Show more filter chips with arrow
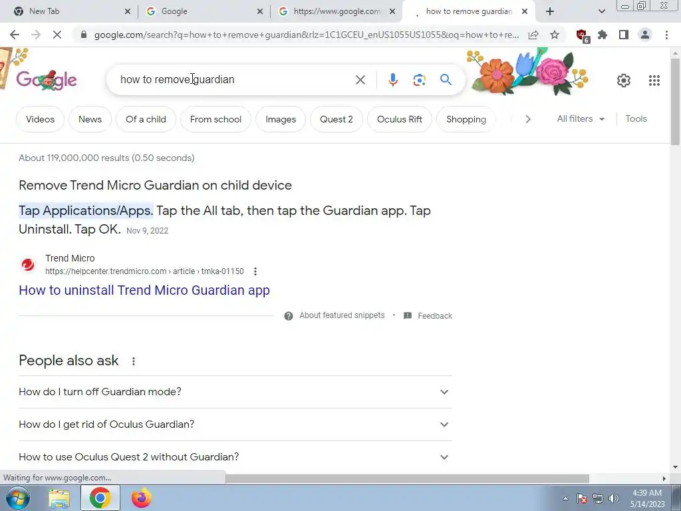681x511 pixels. [527, 119]
